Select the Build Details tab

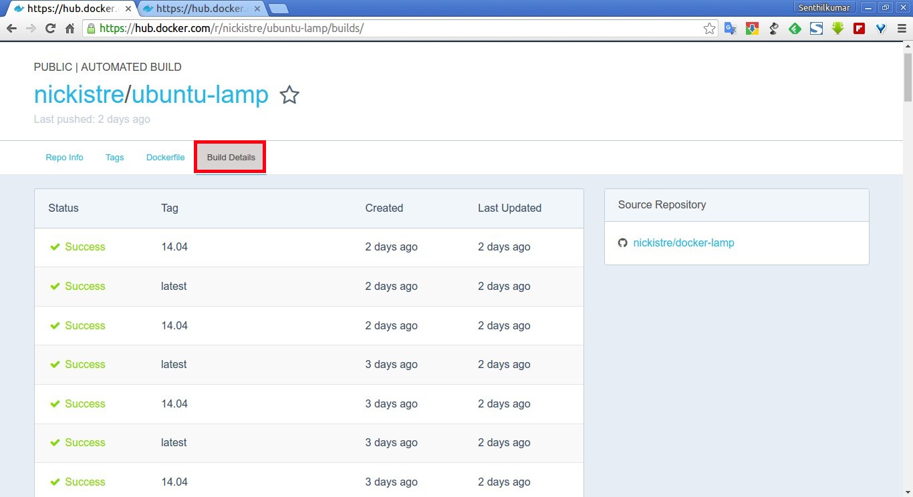[x=231, y=158]
